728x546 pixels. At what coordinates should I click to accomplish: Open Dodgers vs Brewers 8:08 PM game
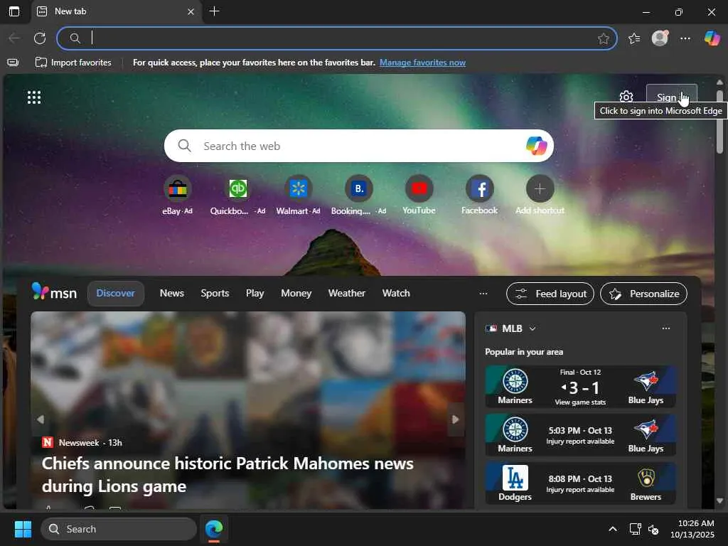(x=580, y=483)
